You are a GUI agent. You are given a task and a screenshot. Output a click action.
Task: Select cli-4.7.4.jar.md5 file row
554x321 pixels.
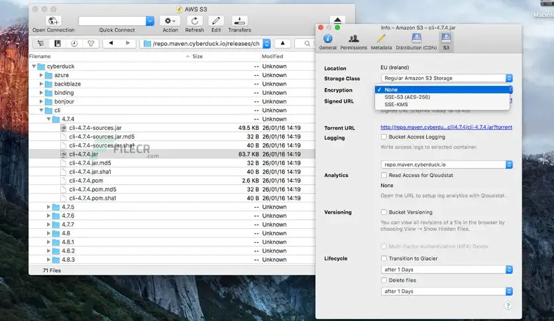click(172, 163)
